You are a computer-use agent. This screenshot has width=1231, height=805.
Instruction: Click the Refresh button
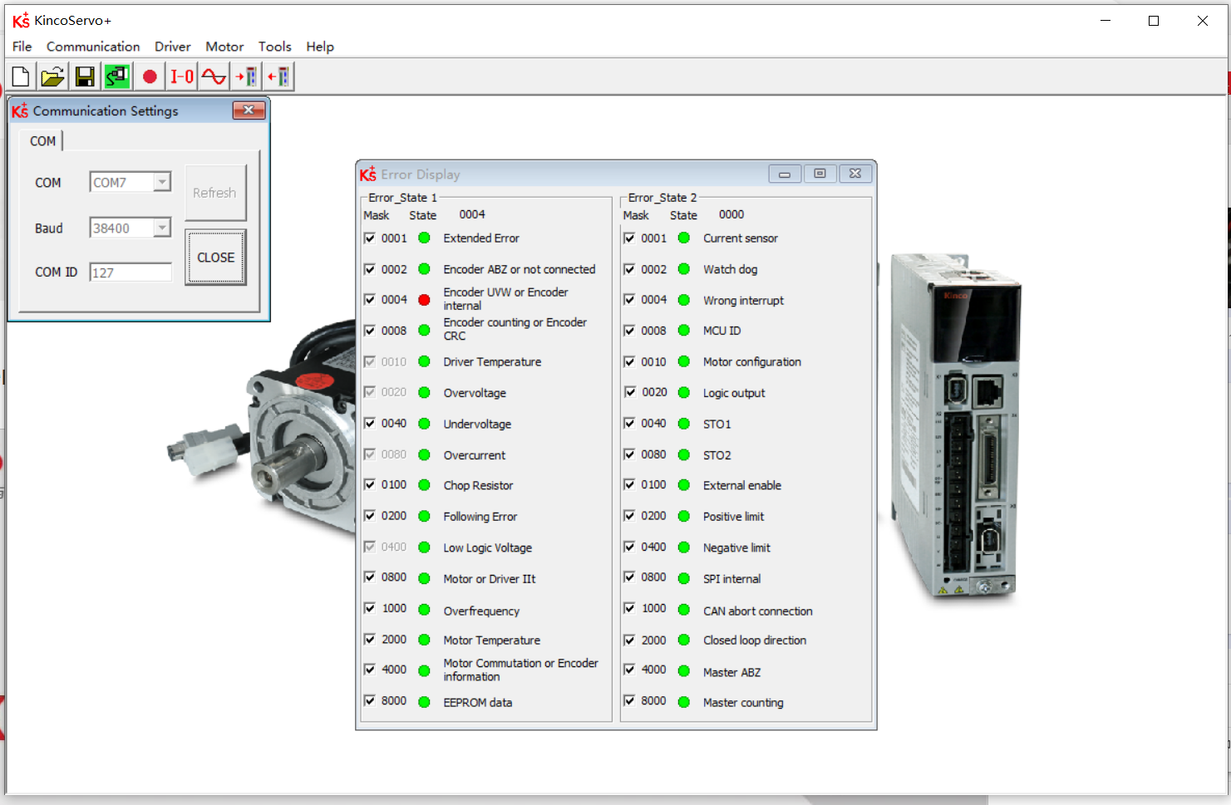tap(215, 193)
